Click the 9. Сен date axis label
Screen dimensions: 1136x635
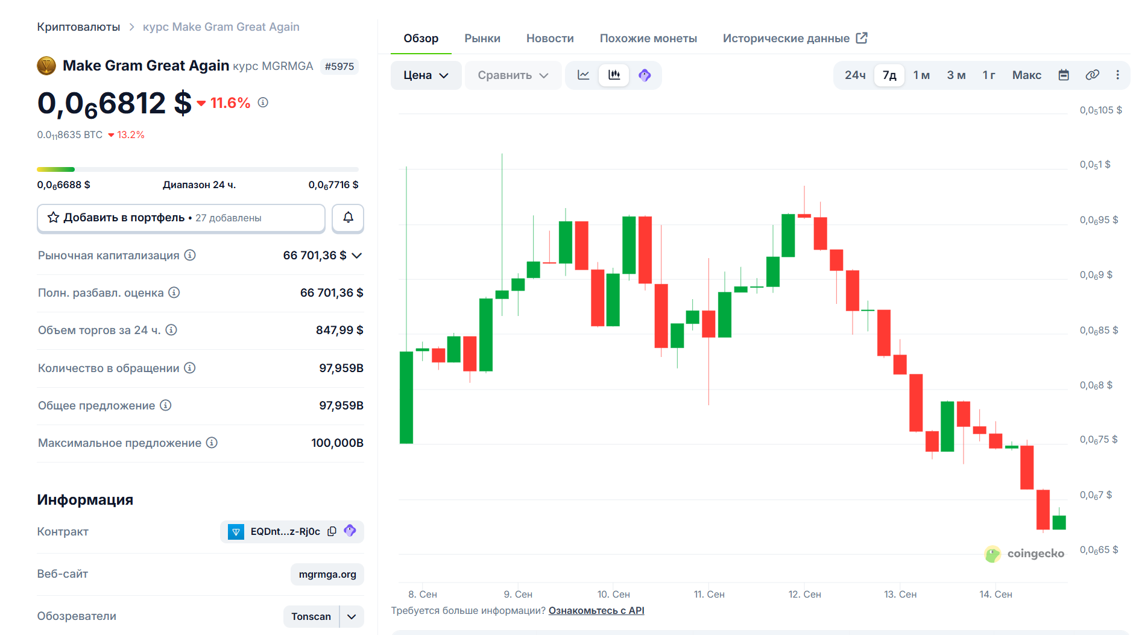[518, 594]
